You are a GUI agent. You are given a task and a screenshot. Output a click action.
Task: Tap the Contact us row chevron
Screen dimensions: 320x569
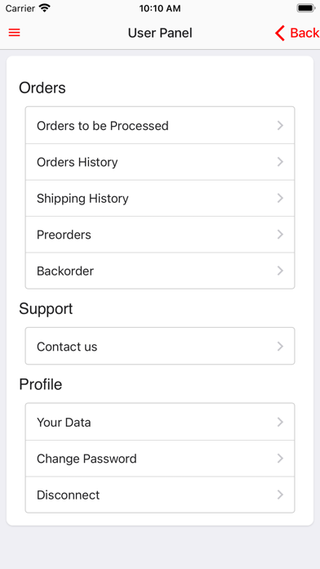[280, 346]
